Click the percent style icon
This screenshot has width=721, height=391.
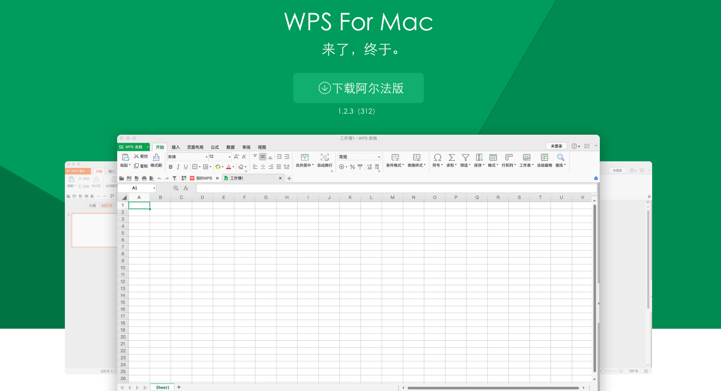(x=352, y=167)
